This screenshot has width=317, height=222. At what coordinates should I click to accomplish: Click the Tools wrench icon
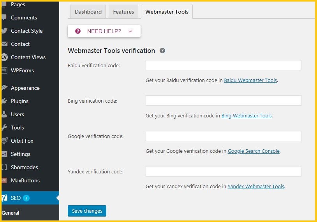tap(4, 128)
